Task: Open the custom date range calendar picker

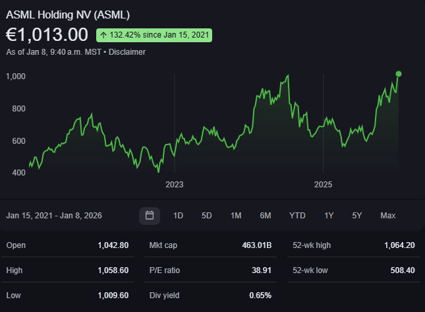Action: (150, 216)
